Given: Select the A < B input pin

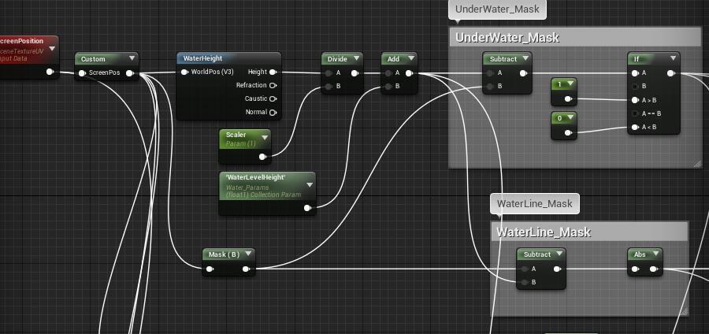Looking at the screenshot, I should (x=634, y=127).
